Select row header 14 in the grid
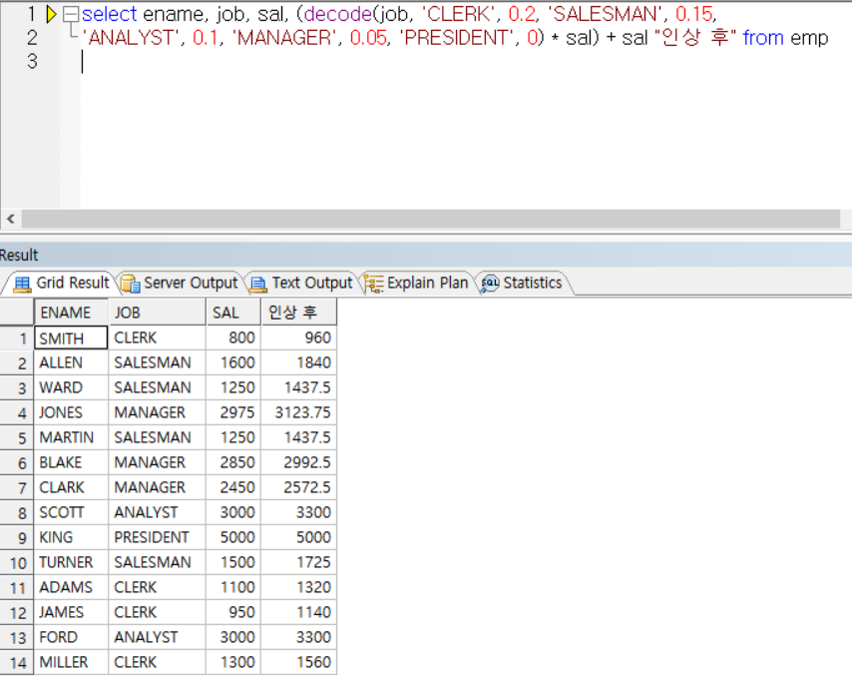This screenshot has width=852, height=678. tap(17, 662)
